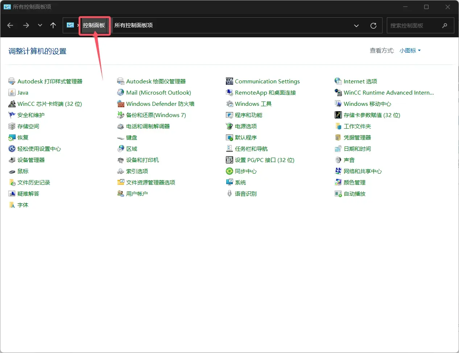Open the 任务栏和导航 link
This screenshot has height=353, width=459.
(251, 149)
